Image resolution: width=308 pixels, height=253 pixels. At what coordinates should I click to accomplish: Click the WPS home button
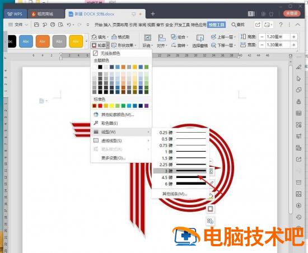(15, 14)
